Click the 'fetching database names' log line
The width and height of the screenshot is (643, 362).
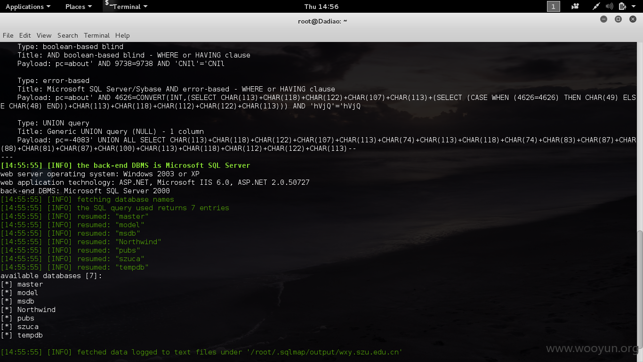tap(87, 199)
